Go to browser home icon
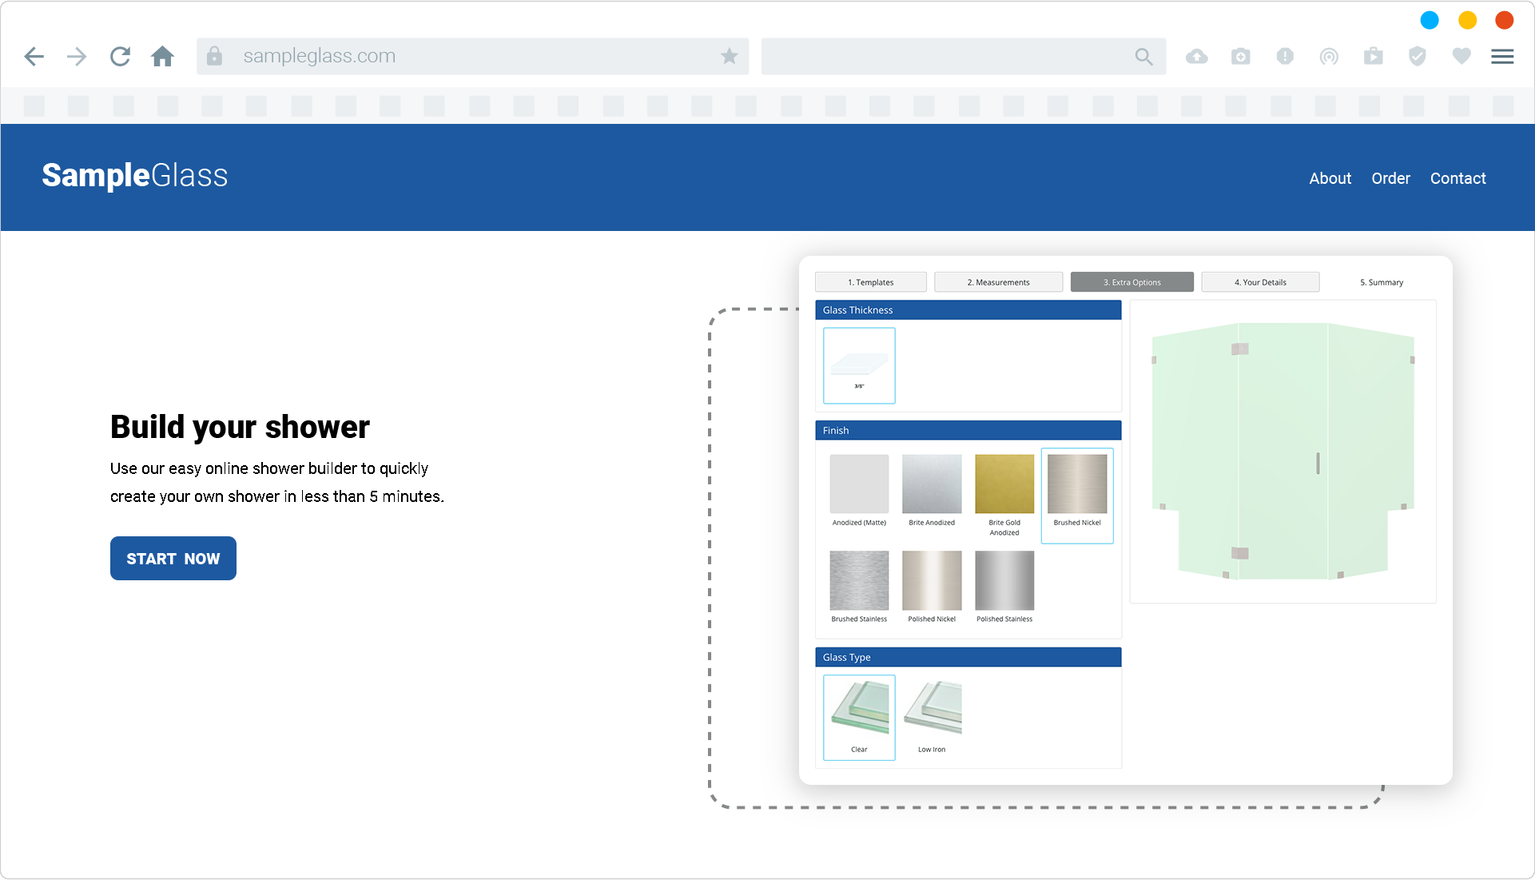Image resolution: width=1535 pixels, height=880 pixels. click(162, 57)
